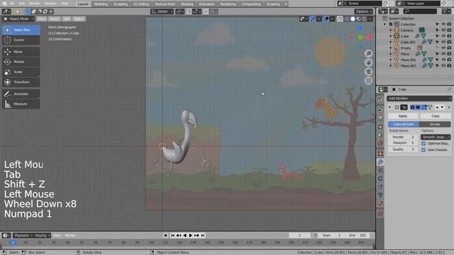
Task: Select the Cursor tool
Action: tap(21, 40)
